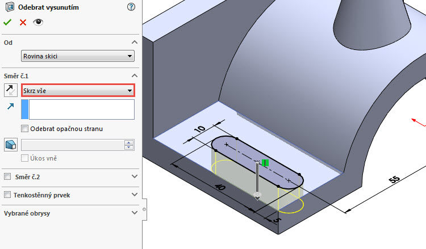426x249 pixels.
Task: Toggle detailed preview eye icon
Action: (x=38, y=22)
